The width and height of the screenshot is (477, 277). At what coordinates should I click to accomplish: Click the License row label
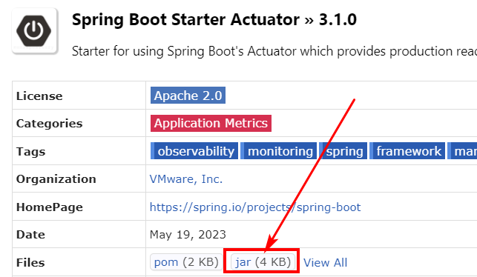click(39, 96)
